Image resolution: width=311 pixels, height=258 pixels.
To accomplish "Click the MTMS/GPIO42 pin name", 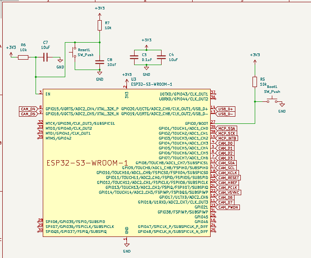I will [x=59, y=138].
